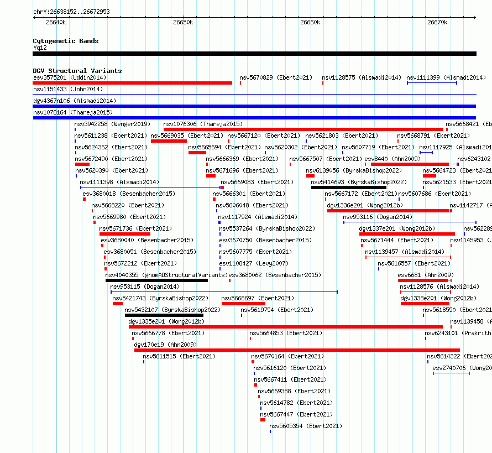Viewport: 492px width, 453px height.
Task: Open esv3680062 (Besenbacher2015) variant
Action: point(275,275)
